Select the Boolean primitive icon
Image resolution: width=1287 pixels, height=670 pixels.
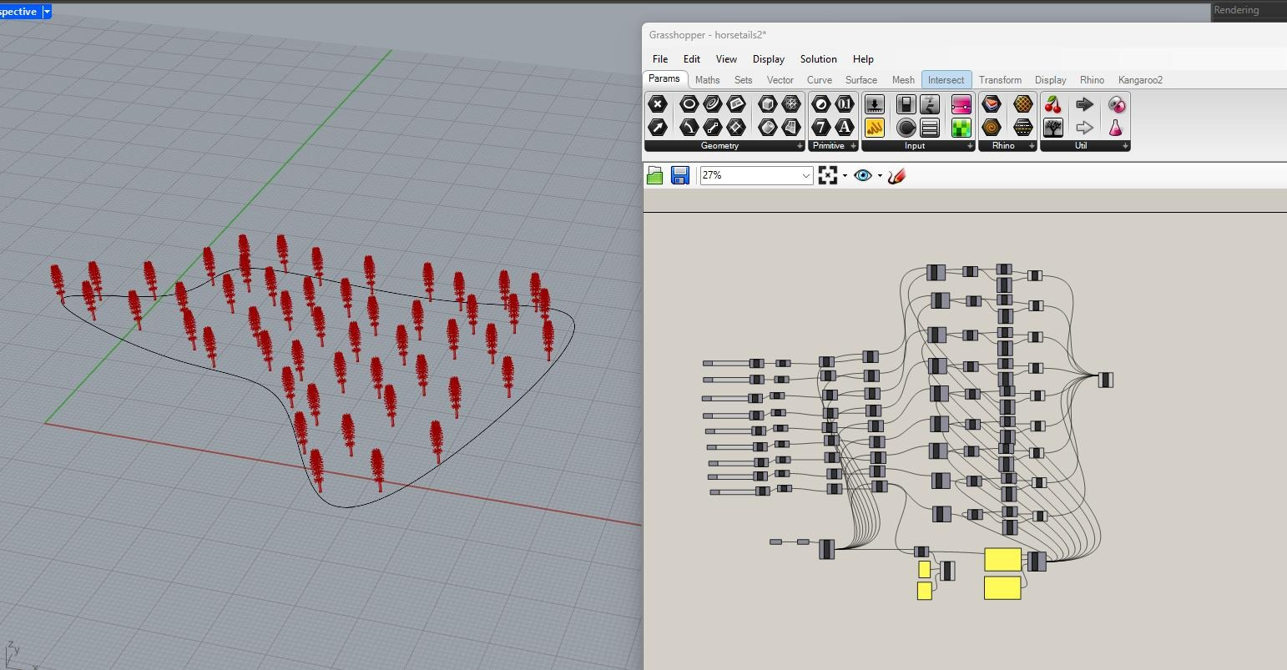821,103
